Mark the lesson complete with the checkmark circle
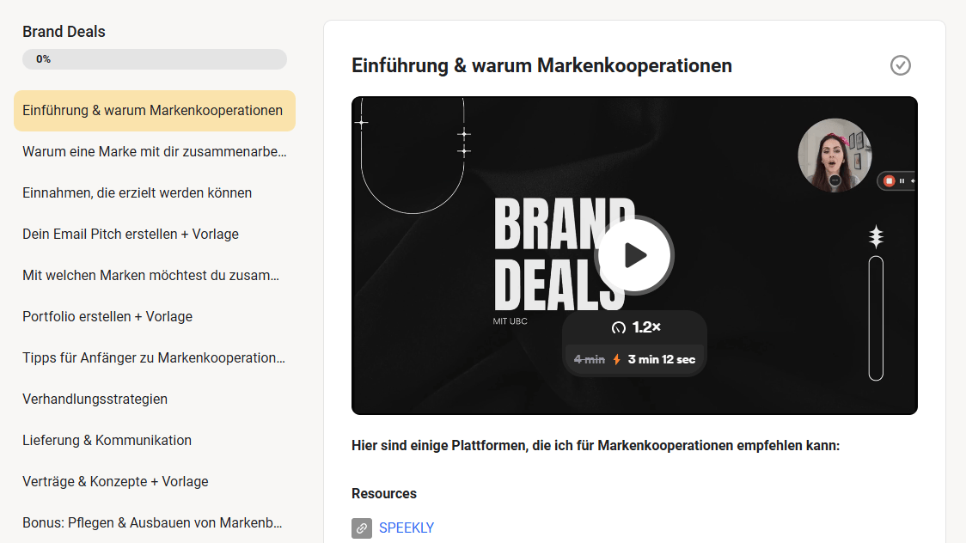 [x=900, y=65]
